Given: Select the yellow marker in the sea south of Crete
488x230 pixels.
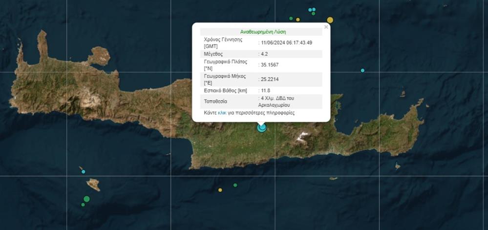Looking at the screenshot, I should point(220,190).
